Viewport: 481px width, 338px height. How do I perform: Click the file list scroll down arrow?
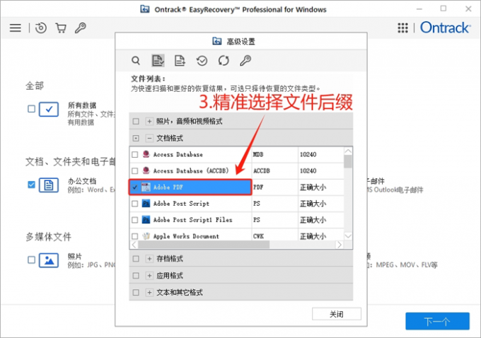348,236
